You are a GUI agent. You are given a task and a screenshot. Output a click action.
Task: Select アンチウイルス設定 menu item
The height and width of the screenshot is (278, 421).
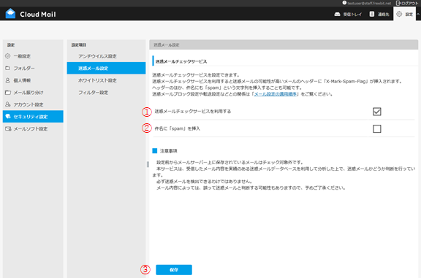pos(106,56)
